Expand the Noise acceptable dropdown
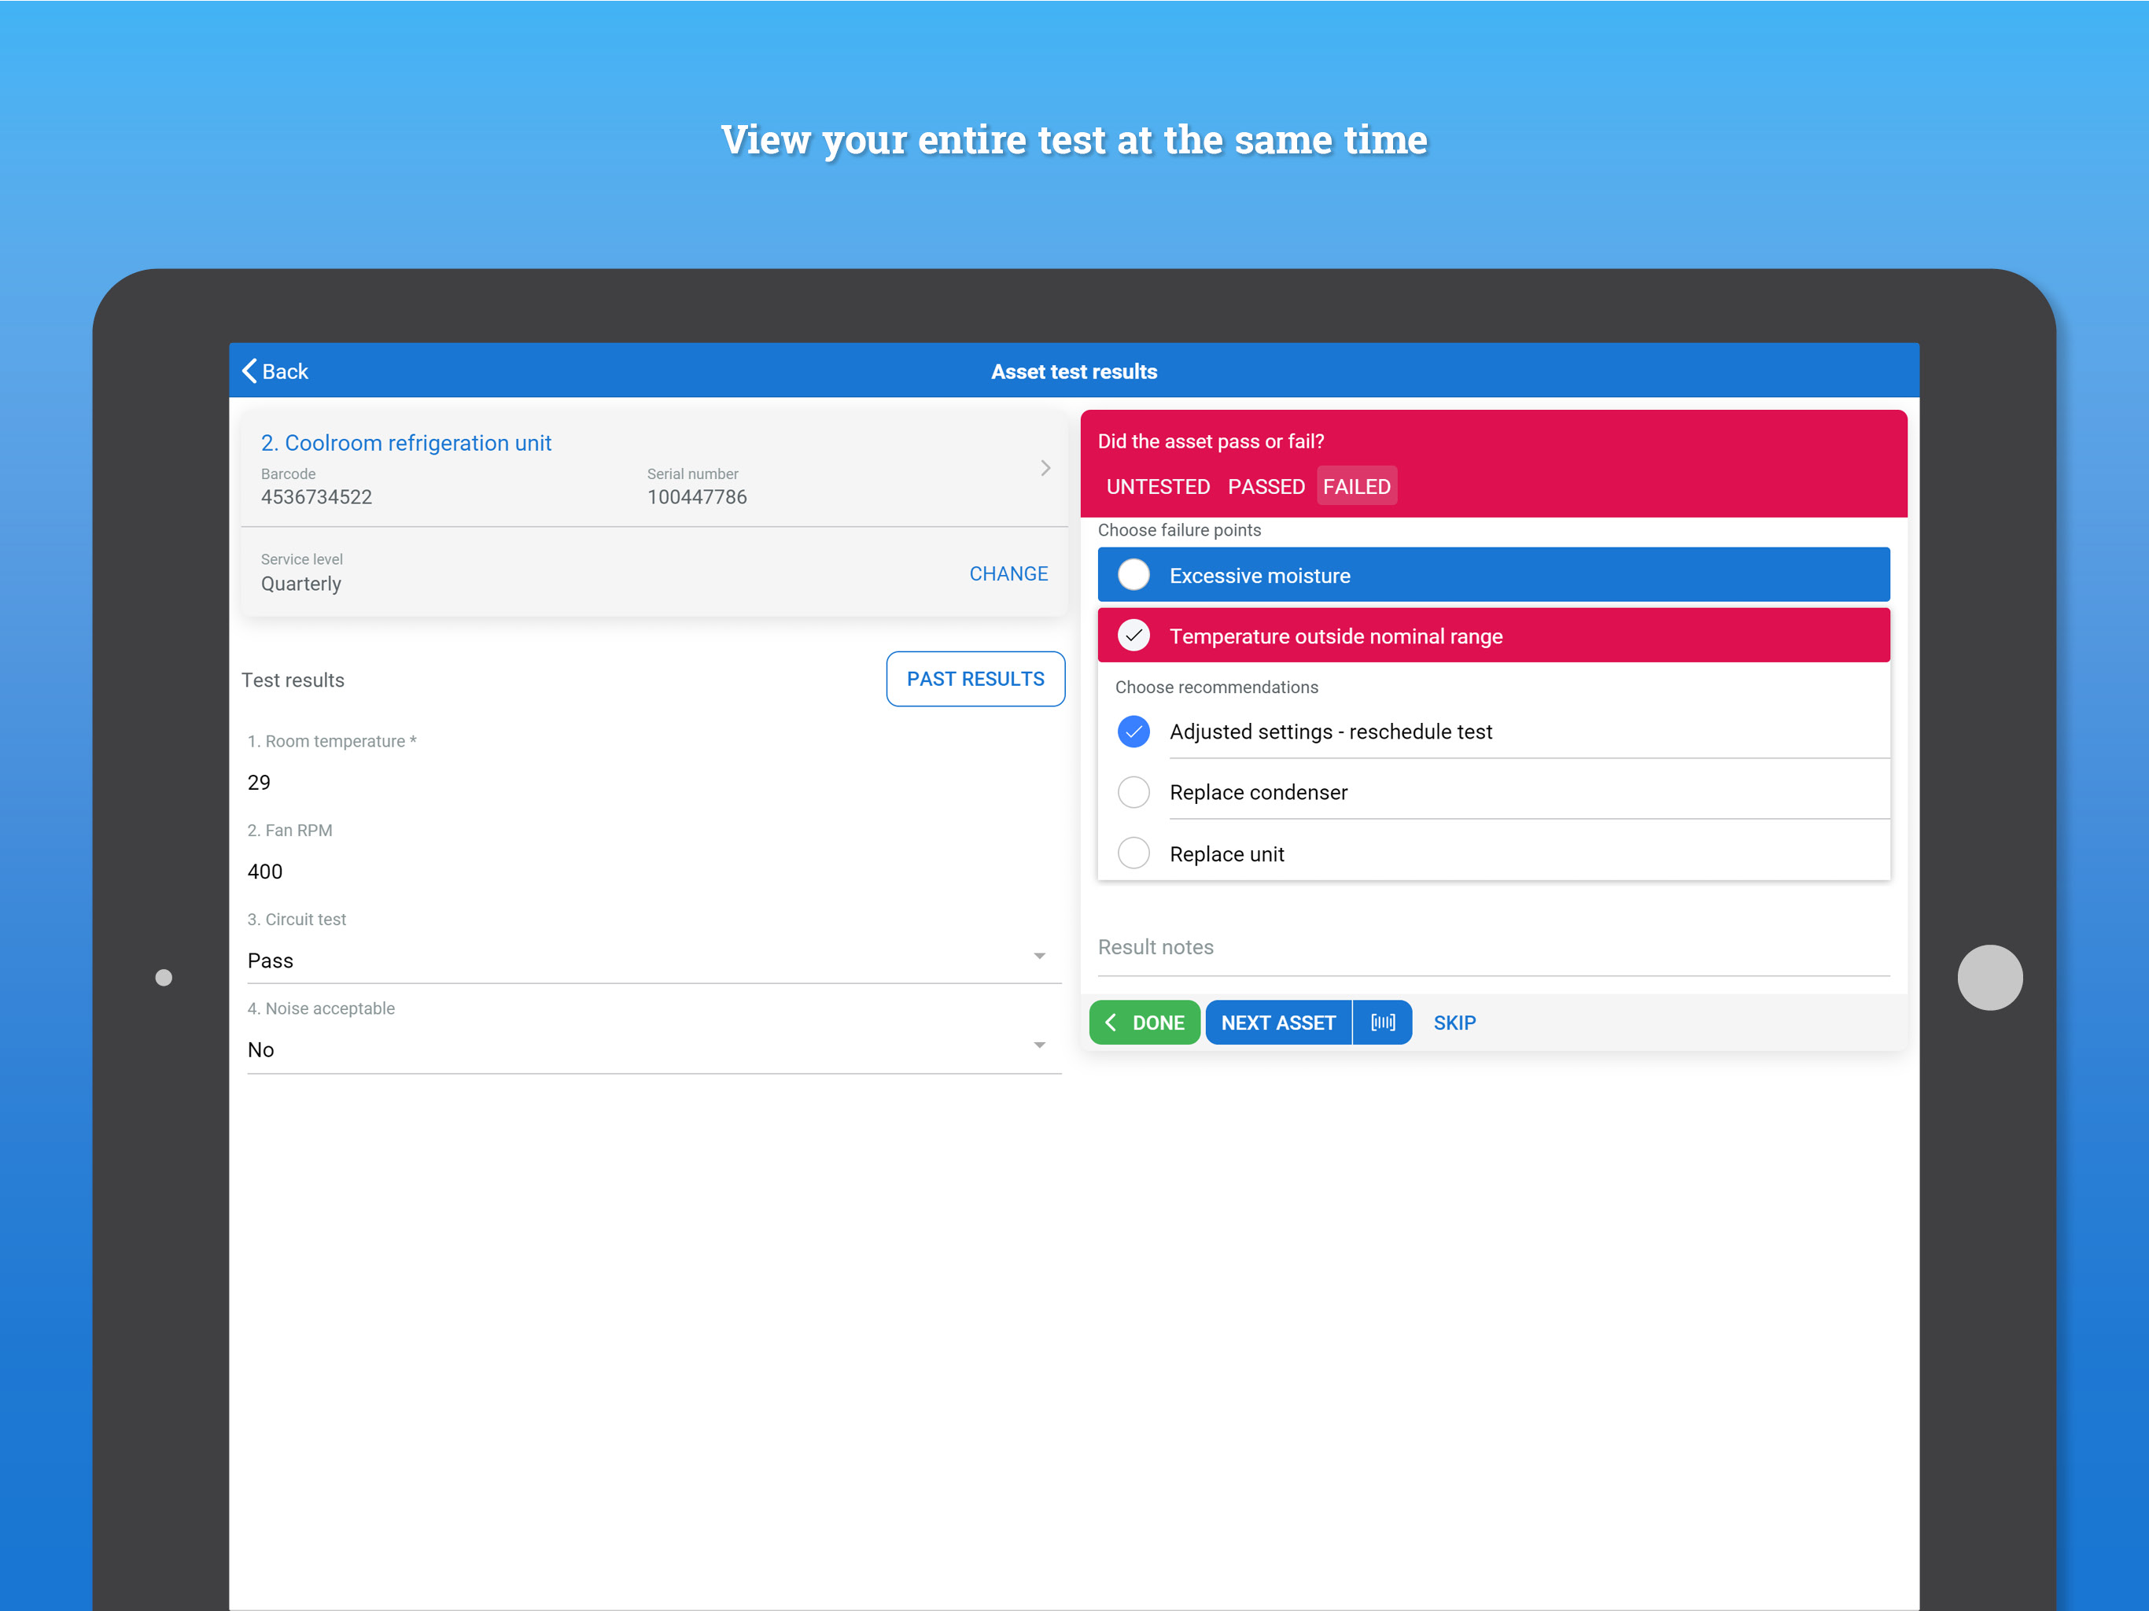Screen dimensions: 2149x1611 (1038, 1046)
